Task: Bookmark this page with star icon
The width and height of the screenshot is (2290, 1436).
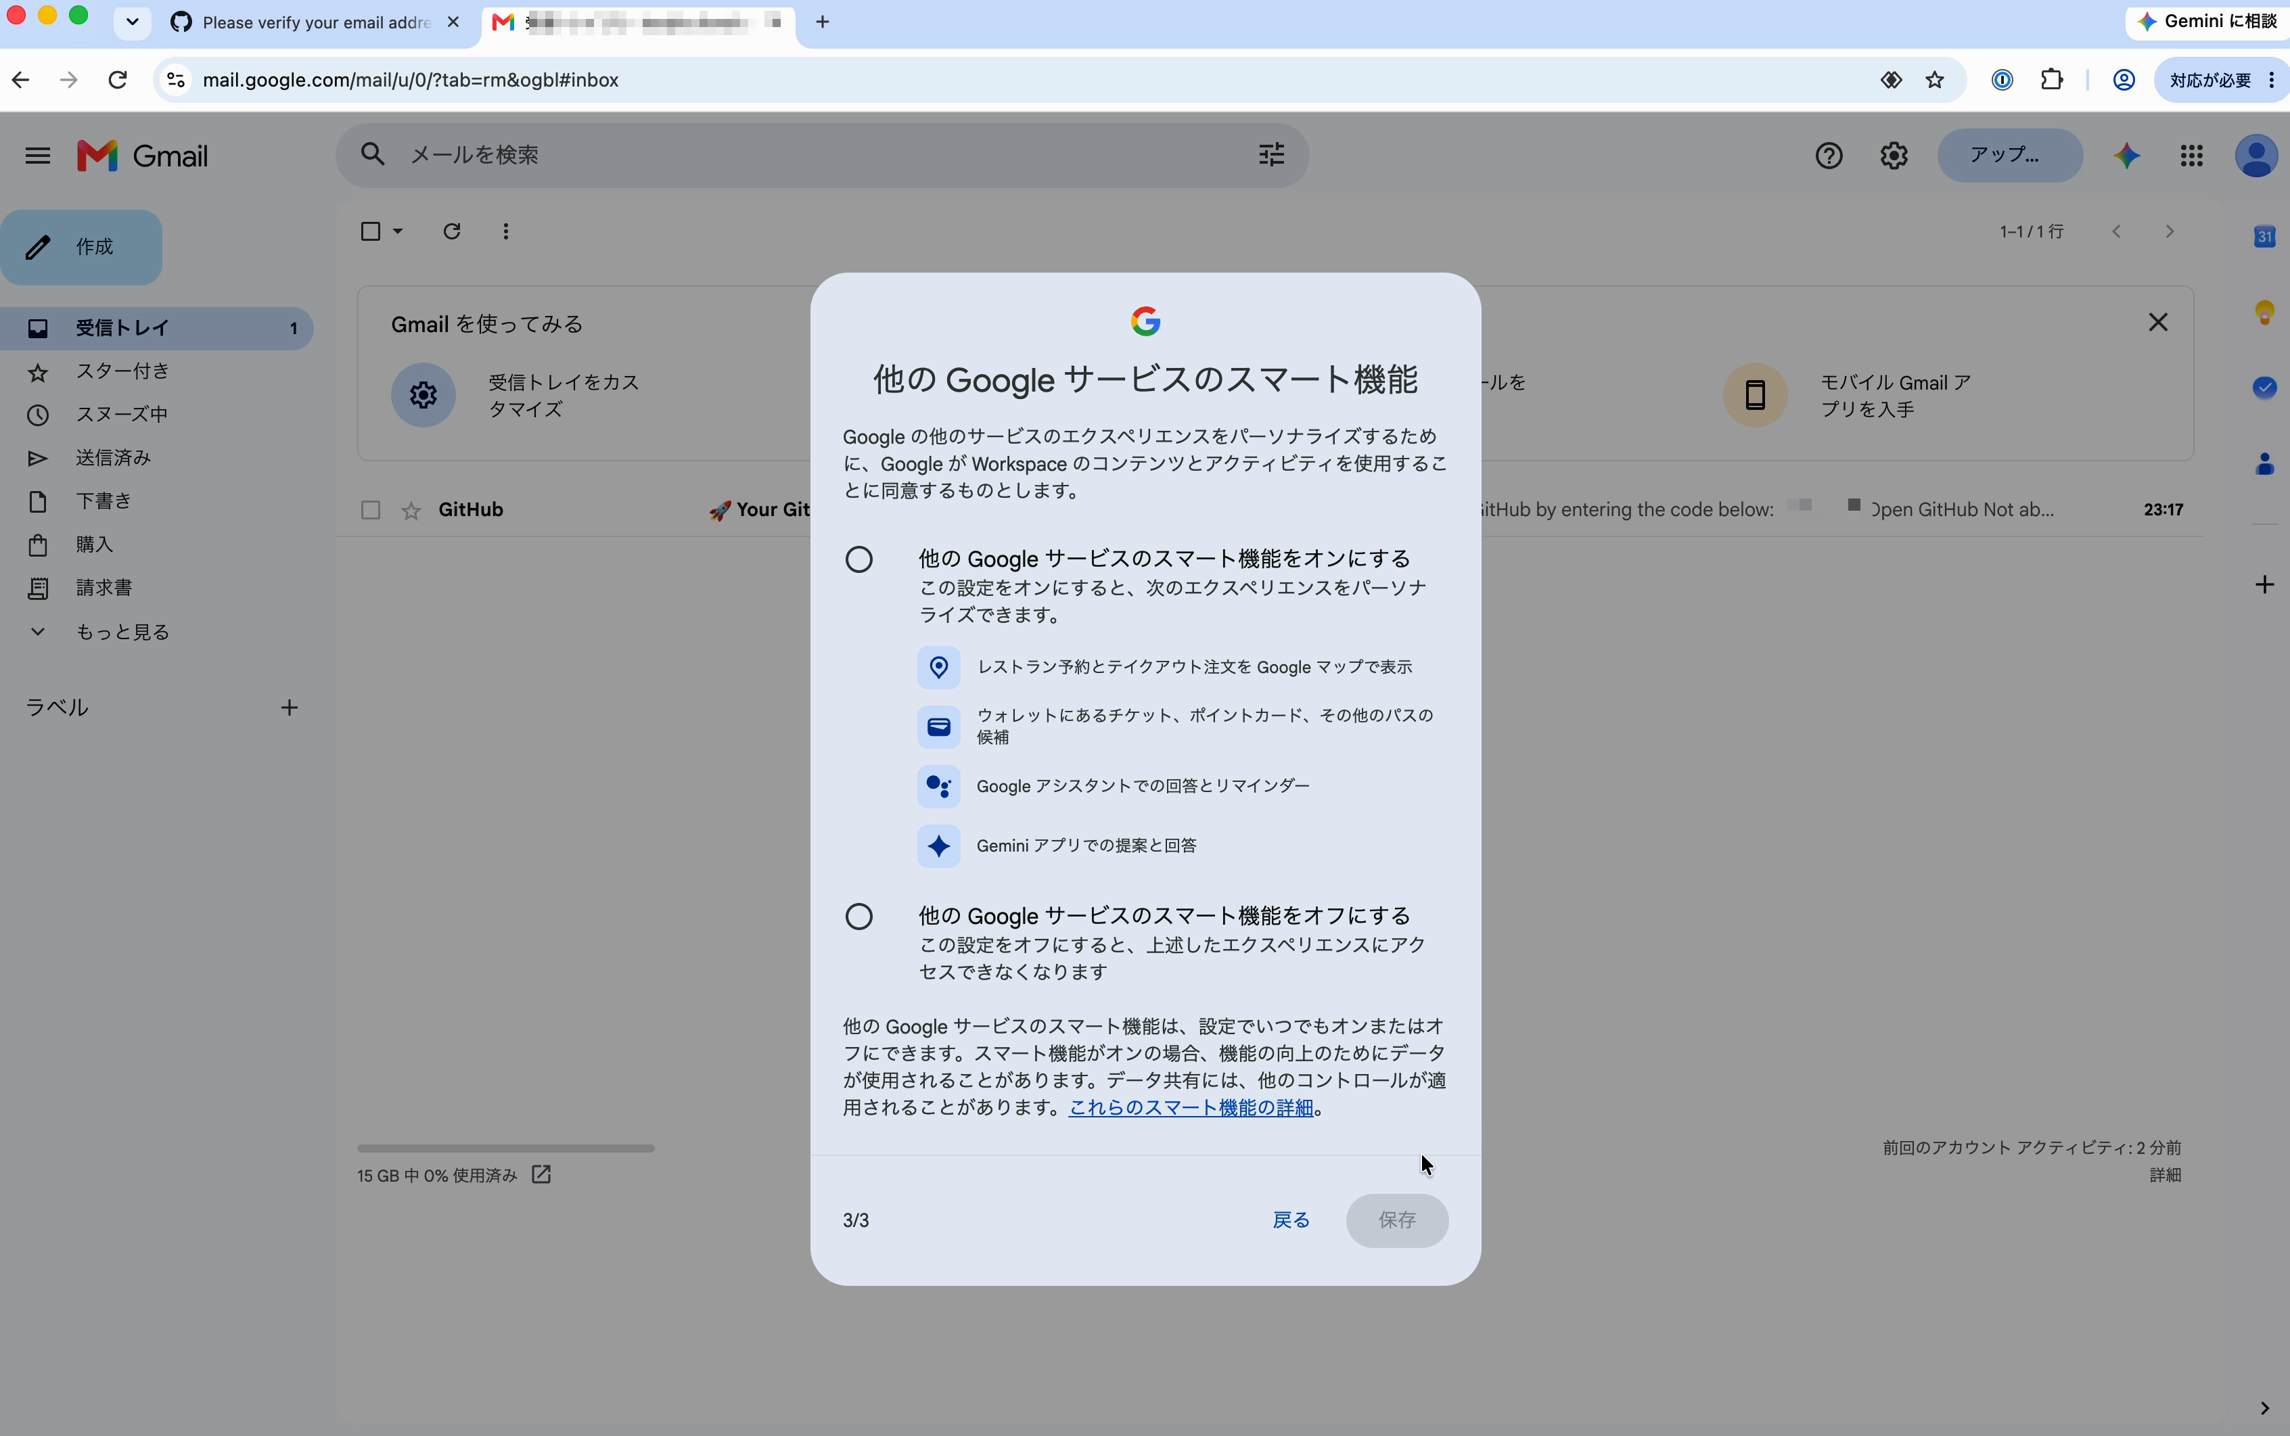Action: click(x=1935, y=80)
